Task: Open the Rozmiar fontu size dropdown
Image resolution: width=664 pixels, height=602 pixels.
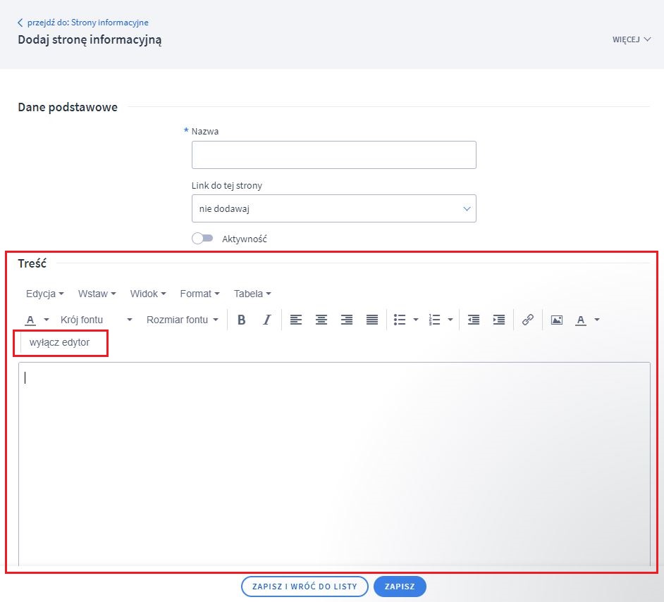Action: 182,320
